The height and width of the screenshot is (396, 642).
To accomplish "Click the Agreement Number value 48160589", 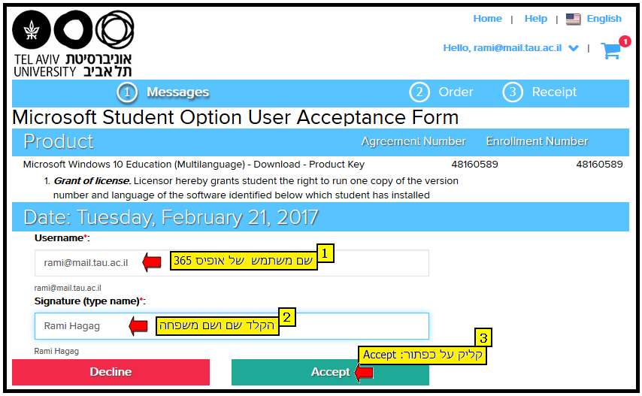I will click(x=474, y=165).
